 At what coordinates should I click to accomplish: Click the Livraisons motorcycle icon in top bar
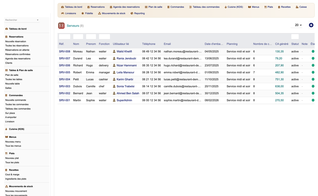tap(63, 13)
